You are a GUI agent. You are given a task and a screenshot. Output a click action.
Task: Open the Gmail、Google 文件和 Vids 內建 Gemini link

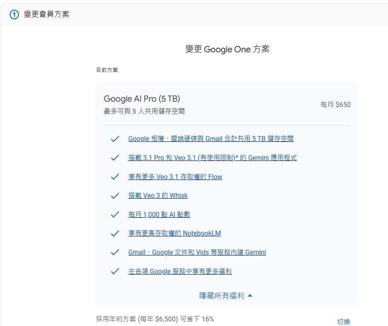pyautogui.click(x=197, y=253)
